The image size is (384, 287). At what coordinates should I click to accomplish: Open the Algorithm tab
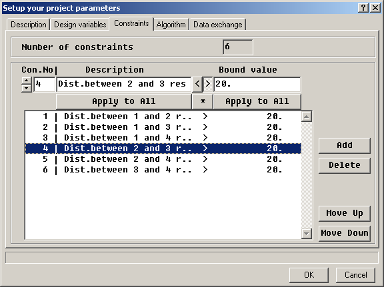tap(171, 25)
